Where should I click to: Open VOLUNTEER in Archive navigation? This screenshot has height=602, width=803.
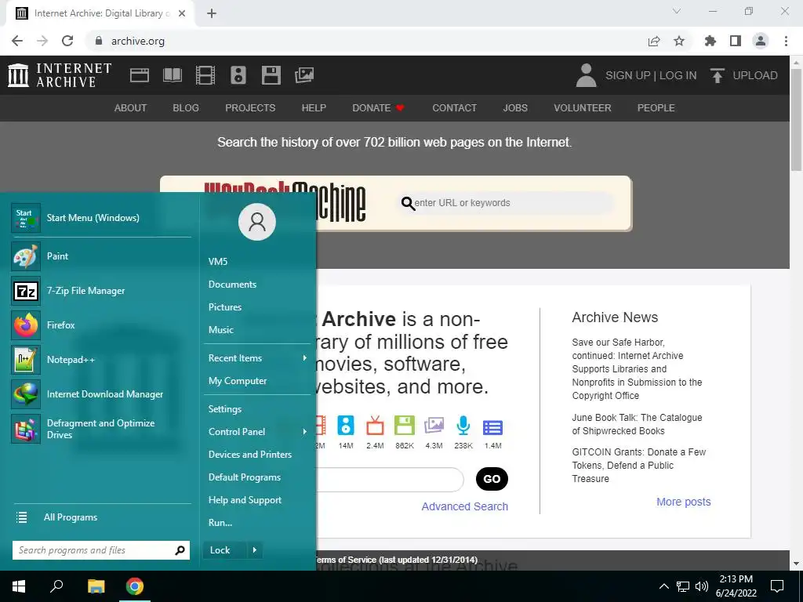(583, 108)
